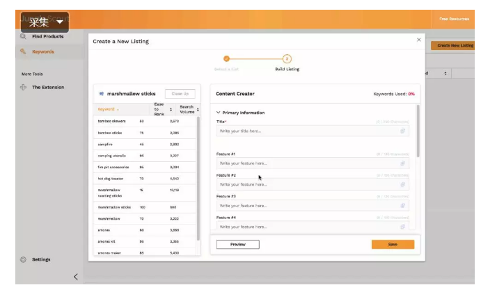This screenshot has height=292, width=481.
Task: Click the Save button
Action: 393,245
